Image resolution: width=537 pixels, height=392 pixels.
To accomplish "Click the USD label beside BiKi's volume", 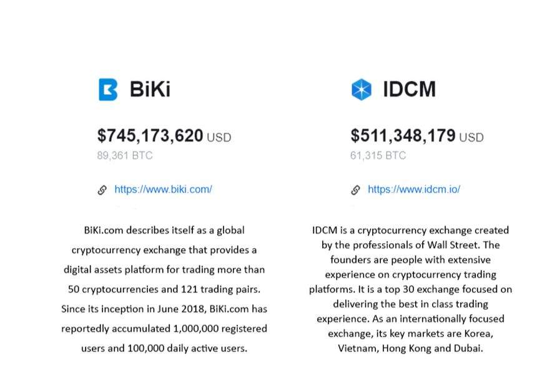I will click(x=219, y=137).
